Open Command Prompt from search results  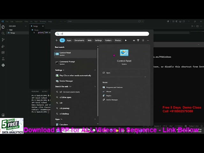[76, 63]
